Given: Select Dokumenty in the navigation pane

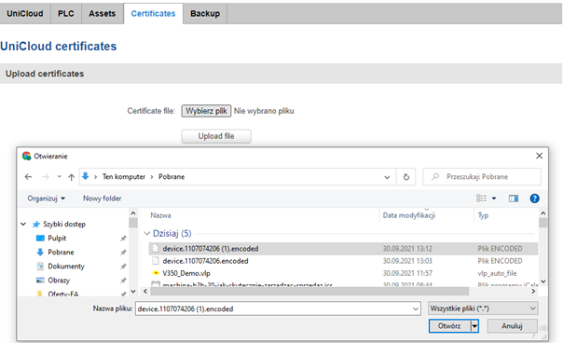Looking at the screenshot, I should point(66,266).
